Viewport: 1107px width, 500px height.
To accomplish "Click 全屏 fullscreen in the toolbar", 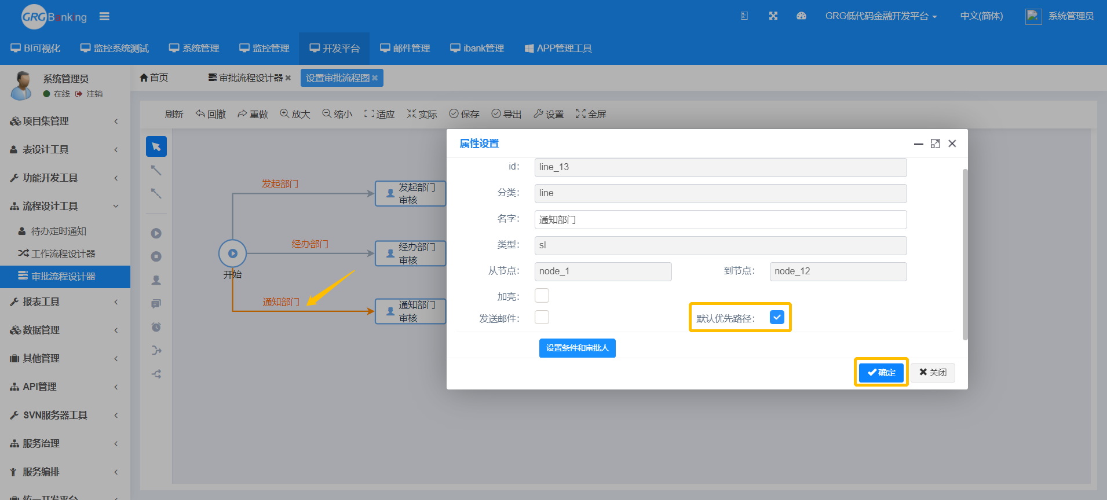I will coord(591,114).
